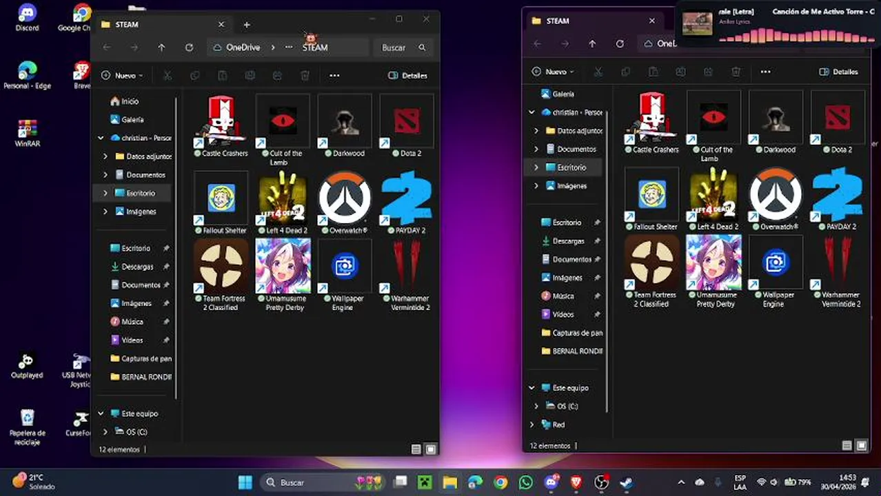Open Música in right sidebar
The width and height of the screenshot is (881, 496).
point(563,296)
